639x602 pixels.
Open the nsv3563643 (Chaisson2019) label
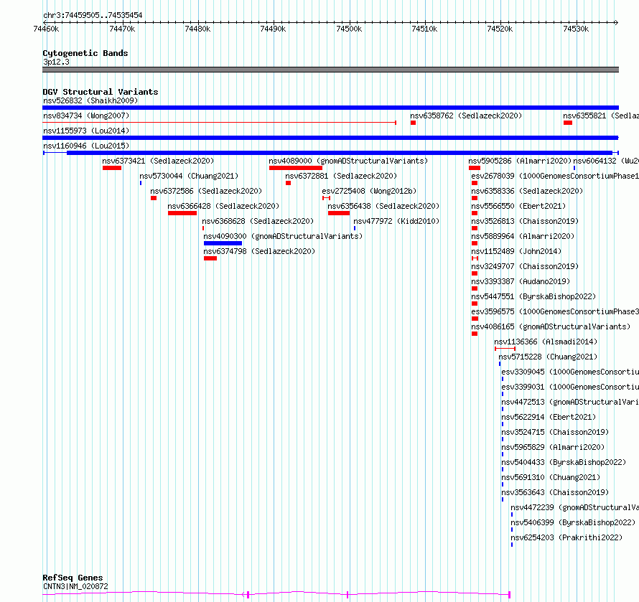[555, 492]
